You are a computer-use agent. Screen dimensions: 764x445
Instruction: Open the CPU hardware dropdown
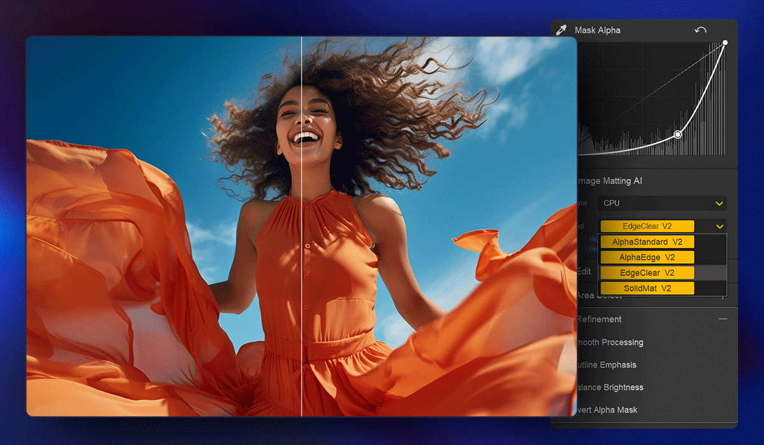(661, 203)
